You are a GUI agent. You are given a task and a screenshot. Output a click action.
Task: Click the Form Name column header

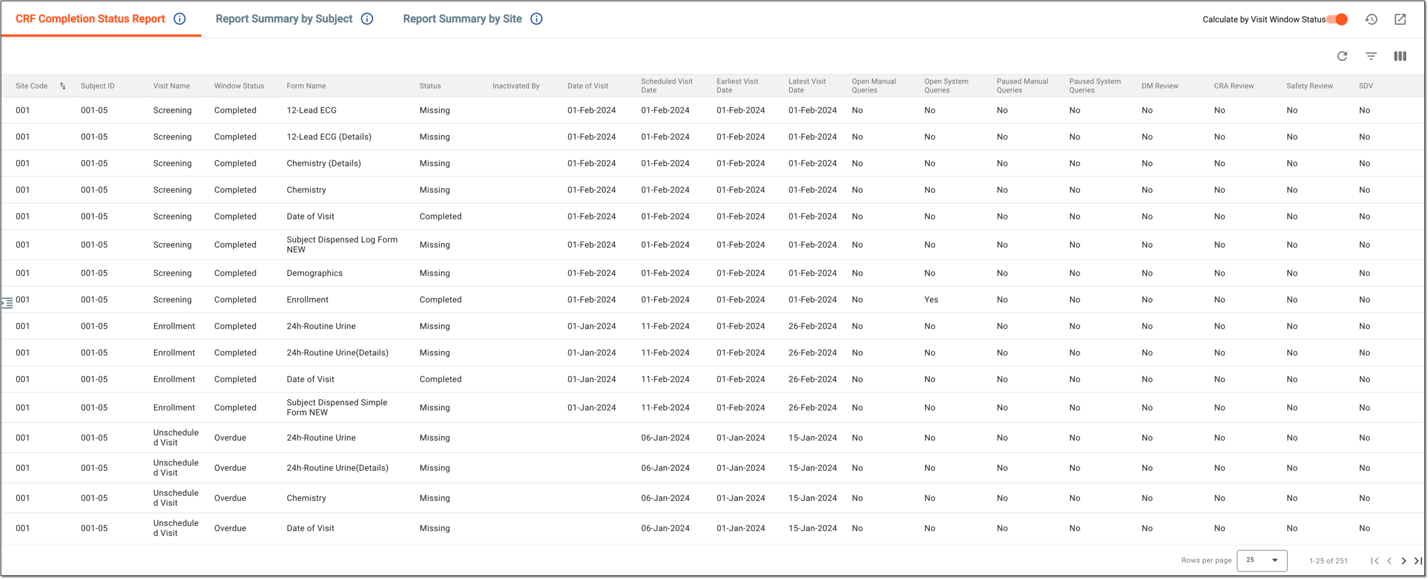click(306, 86)
